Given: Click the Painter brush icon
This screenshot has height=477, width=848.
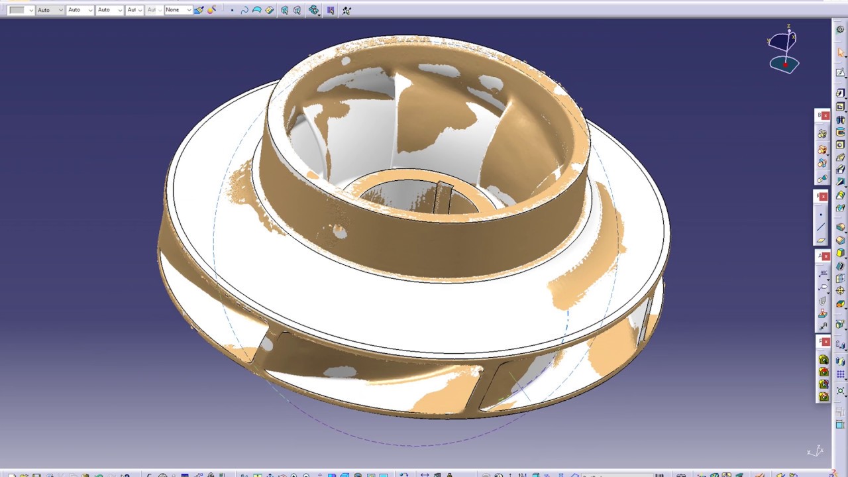Looking at the screenshot, I should pyautogui.click(x=199, y=10).
